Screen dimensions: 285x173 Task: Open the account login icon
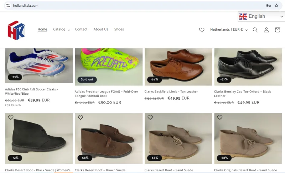point(266,30)
